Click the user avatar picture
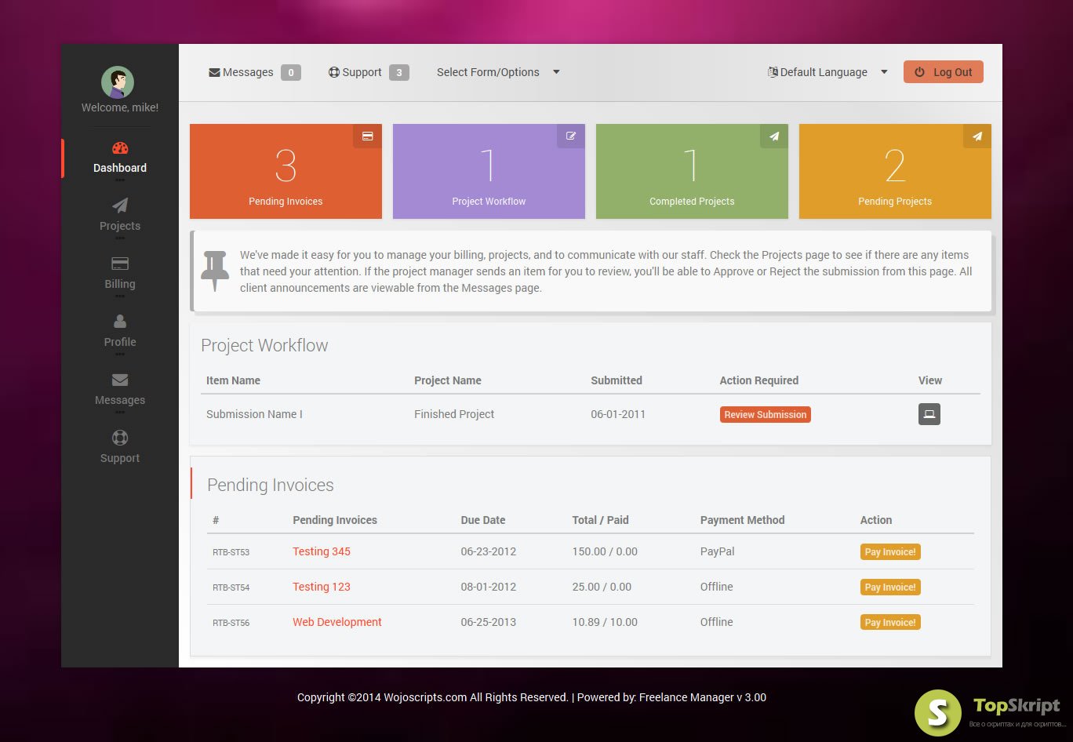The image size is (1073, 742). 118,82
